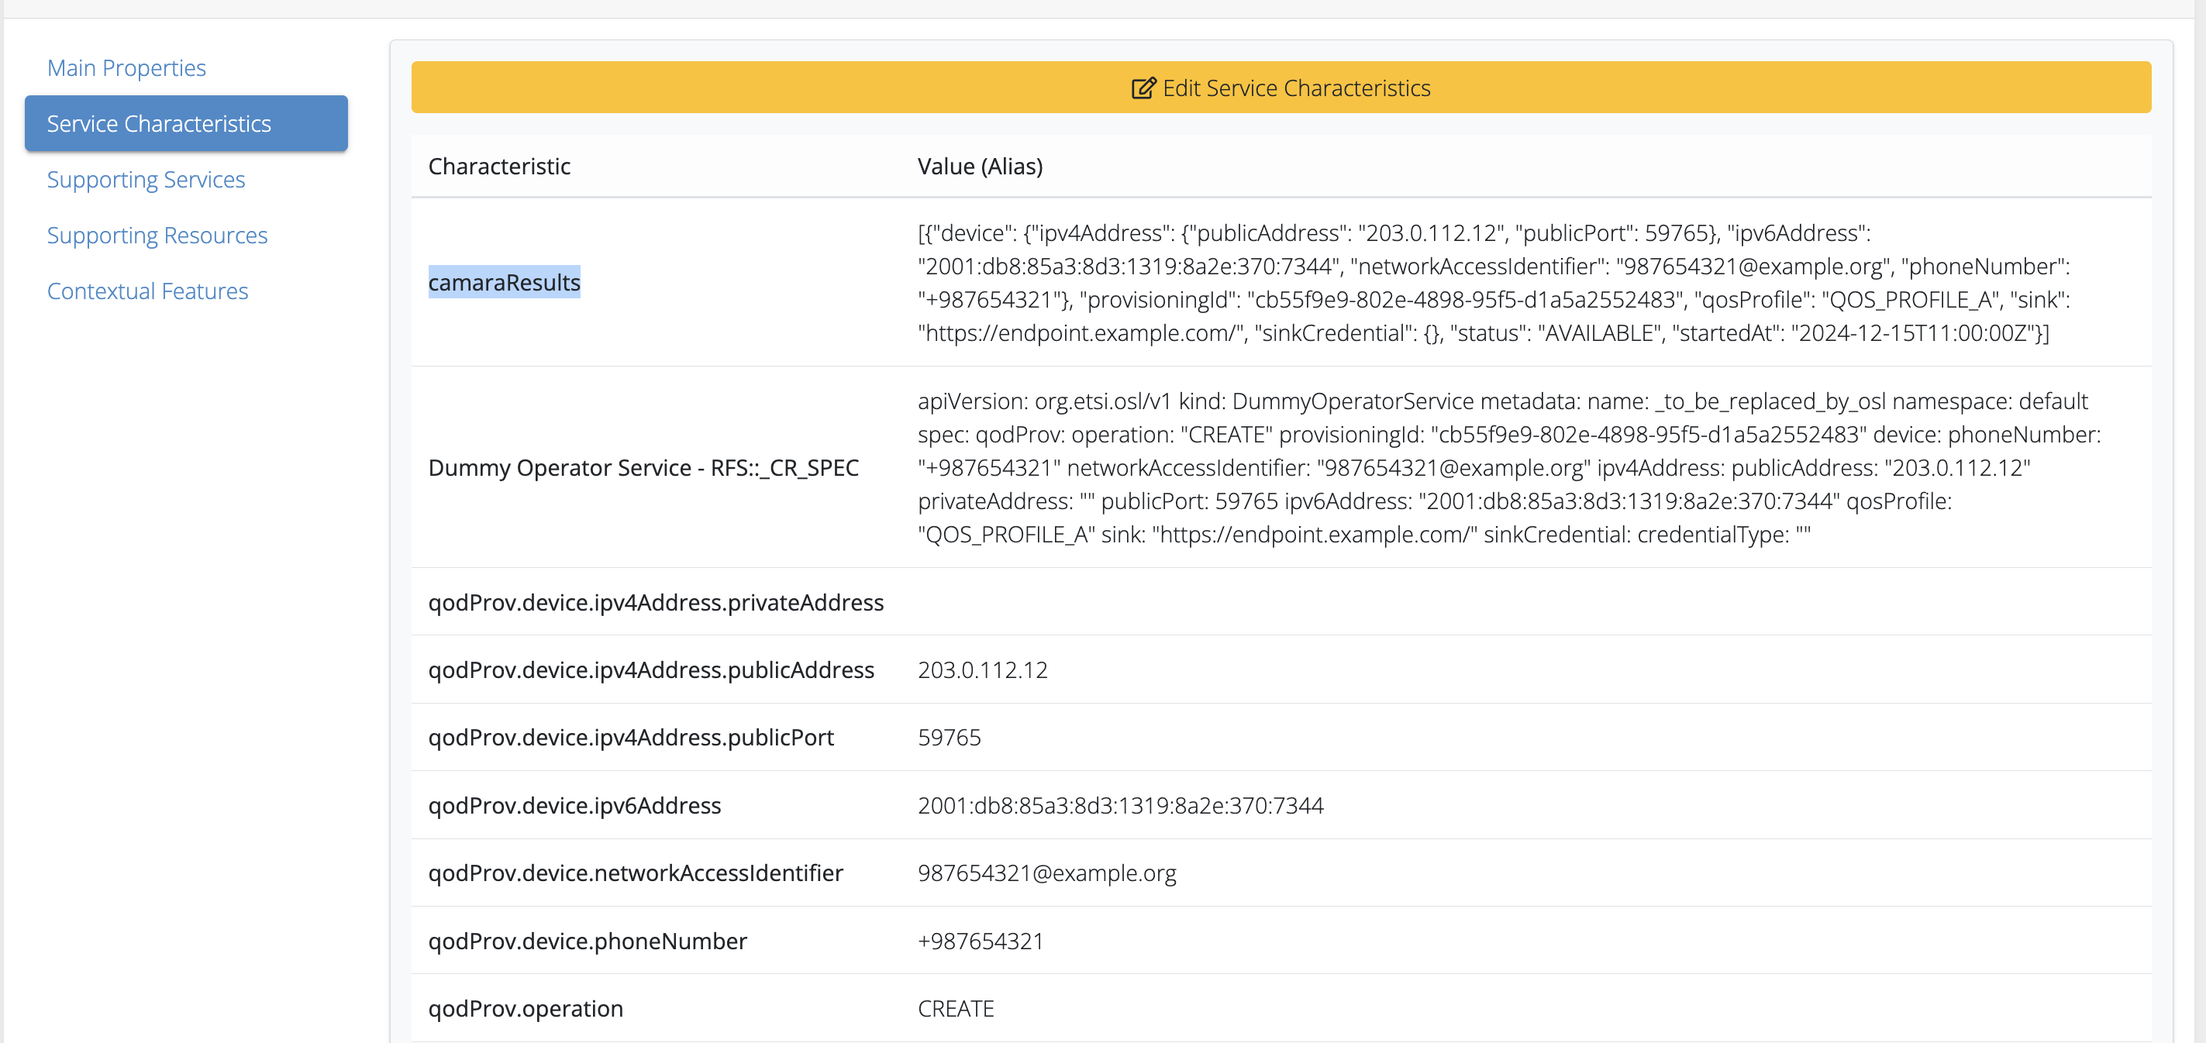Select the qodProv.device.ipv4Address.privateAddress row
Screen dimensions: 2206x1043
[655, 602]
